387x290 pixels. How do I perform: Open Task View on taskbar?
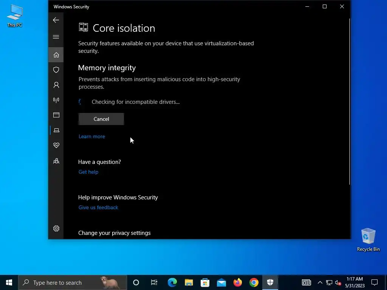[x=154, y=282]
